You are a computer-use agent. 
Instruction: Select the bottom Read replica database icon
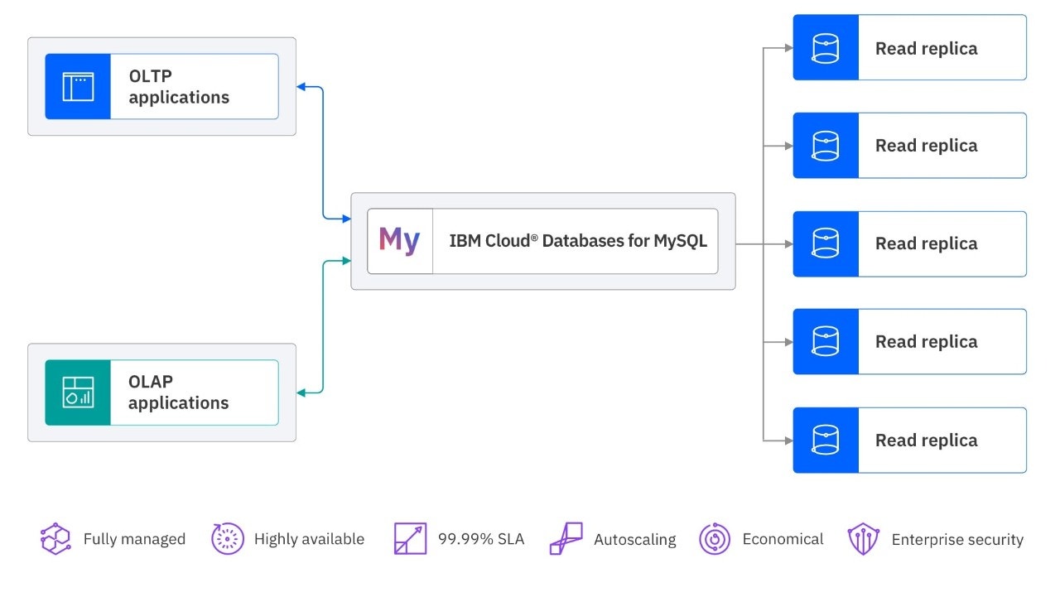824,440
